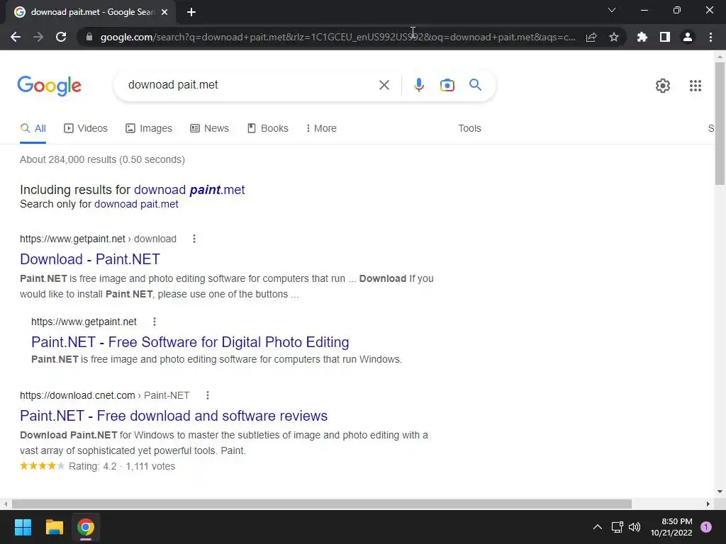Share this page icon in address bar
The image size is (726, 544).
[591, 37]
